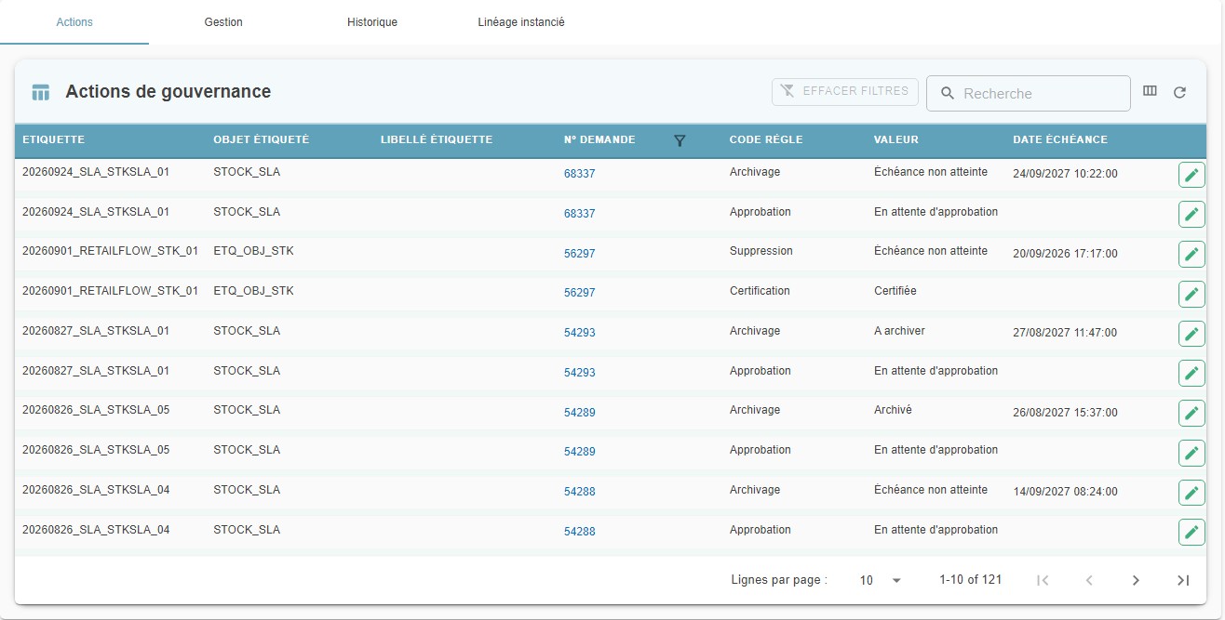Image resolution: width=1225 pixels, height=620 pixels.
Task: Edit the 20260924_SLA_STKSLA_01 Archivage row
Action: (x=1191, y=175)
